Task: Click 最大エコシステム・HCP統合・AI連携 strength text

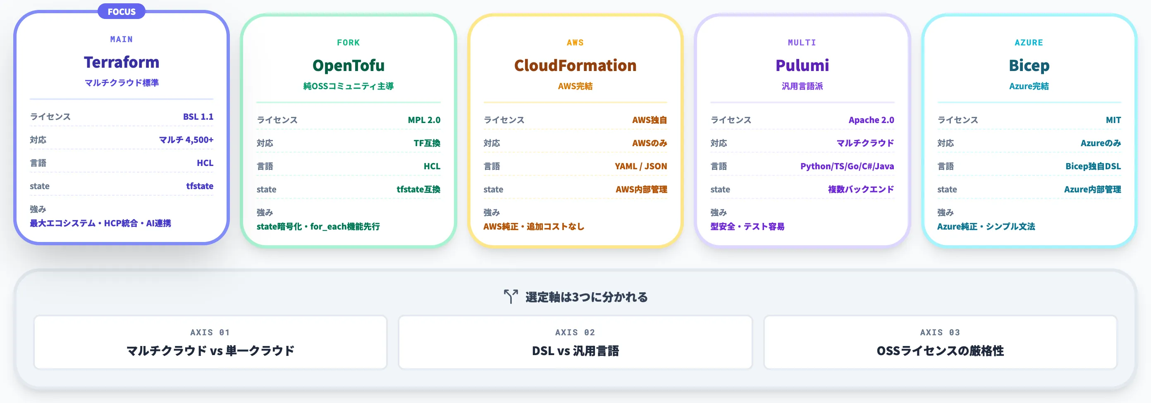Action: click(100, 223)
